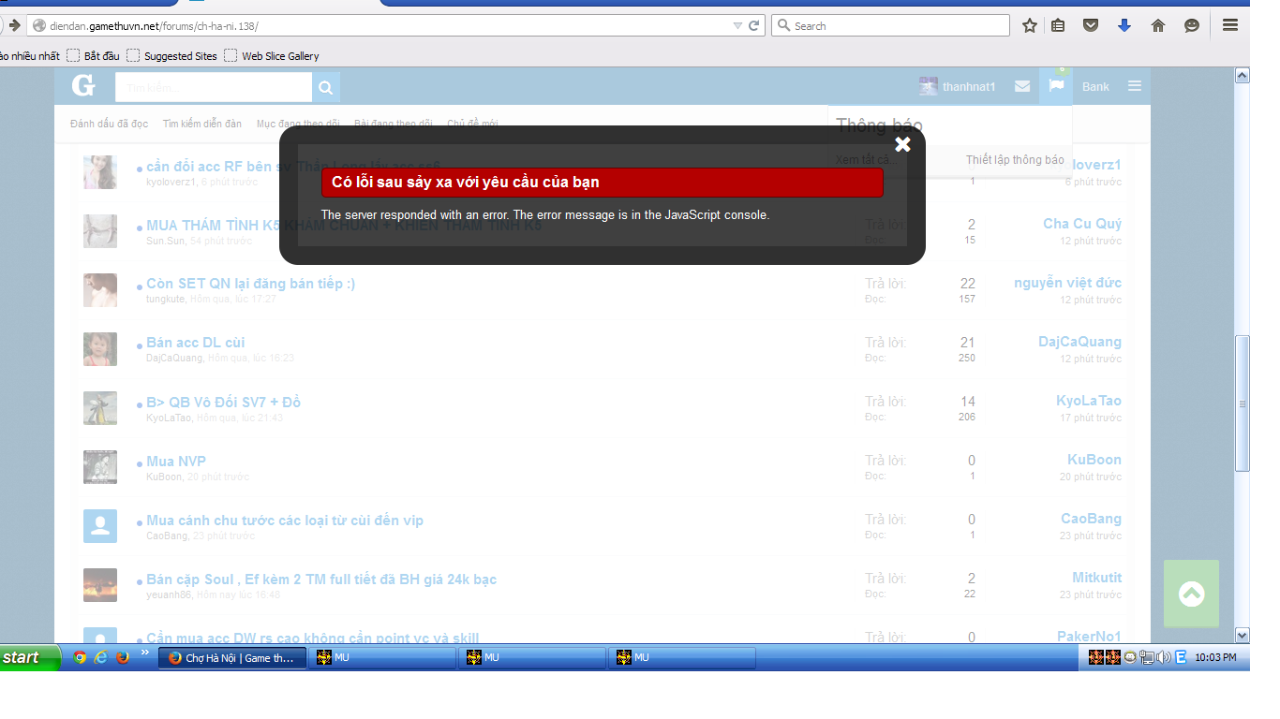1280x719 pixels.
Task: Open Web Slice Gallery bookmark
Action: (x=272, y=56)
